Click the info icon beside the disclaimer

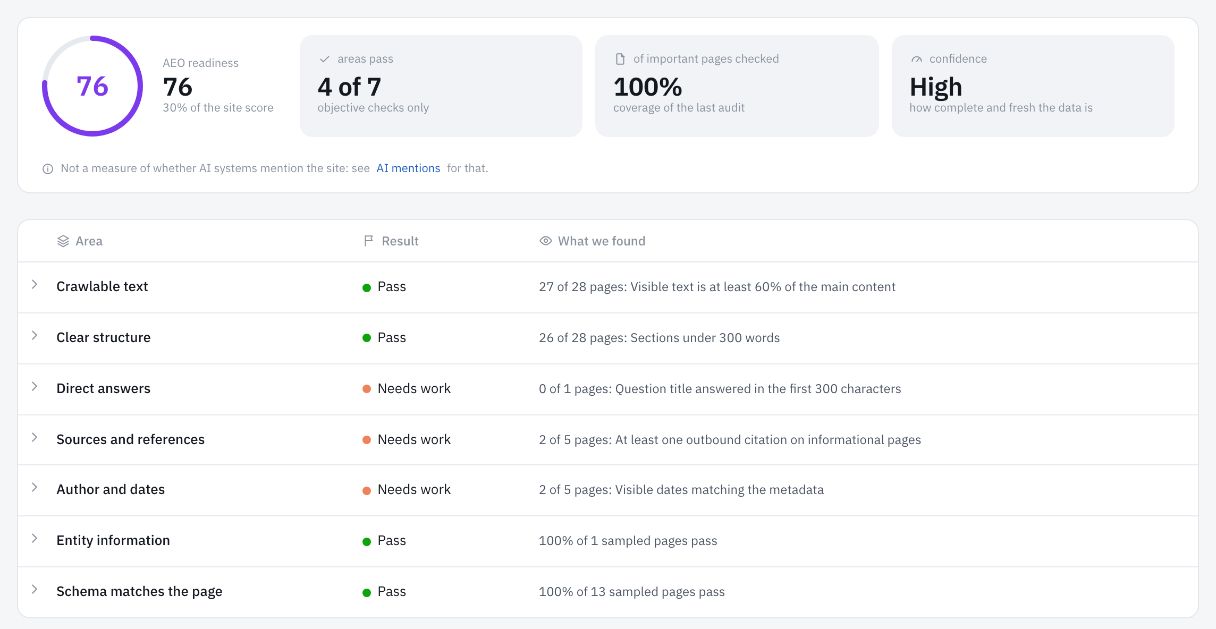click(48, 169)
